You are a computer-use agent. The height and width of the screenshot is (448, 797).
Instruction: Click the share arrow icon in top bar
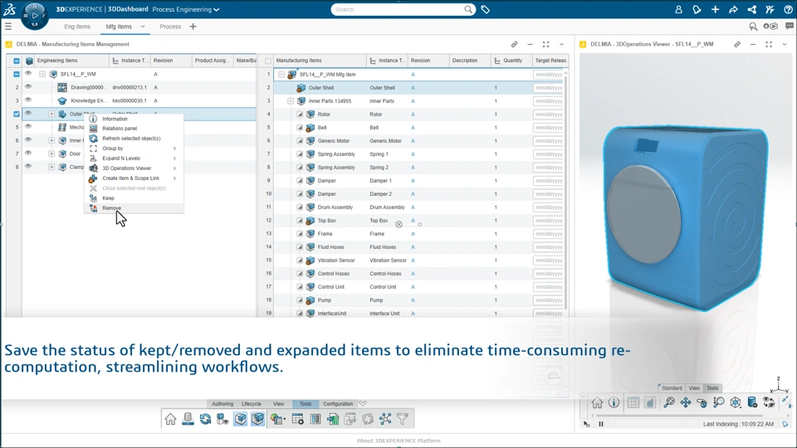click(733, 10)
